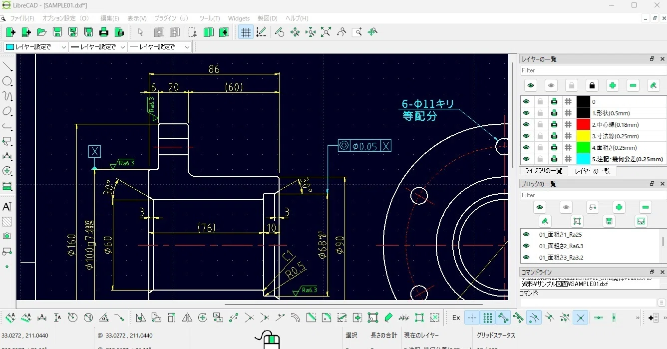Expand hidden bottom toolbar items chevron
667x349 pixels.
coord(638,318)
